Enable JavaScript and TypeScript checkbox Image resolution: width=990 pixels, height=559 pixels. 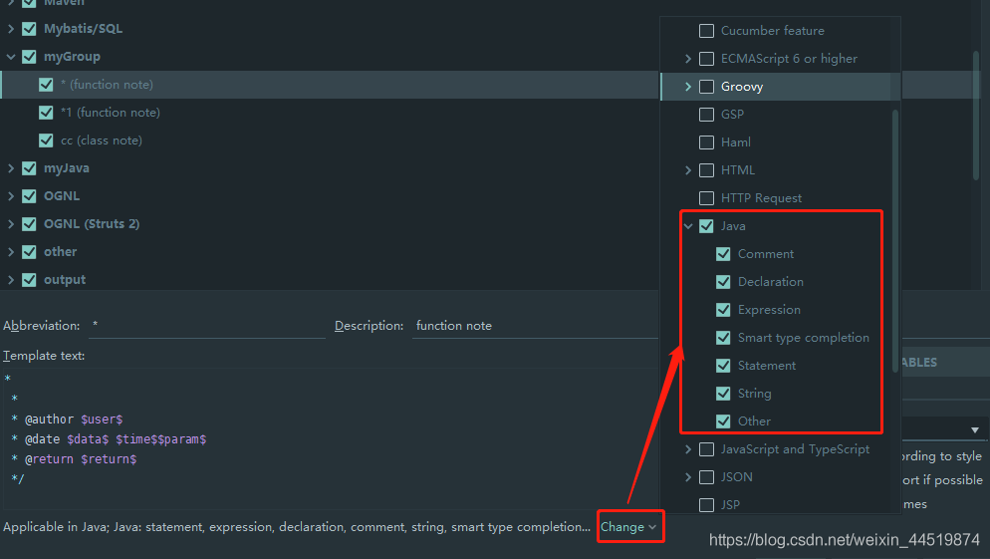(x=706, y=449)
